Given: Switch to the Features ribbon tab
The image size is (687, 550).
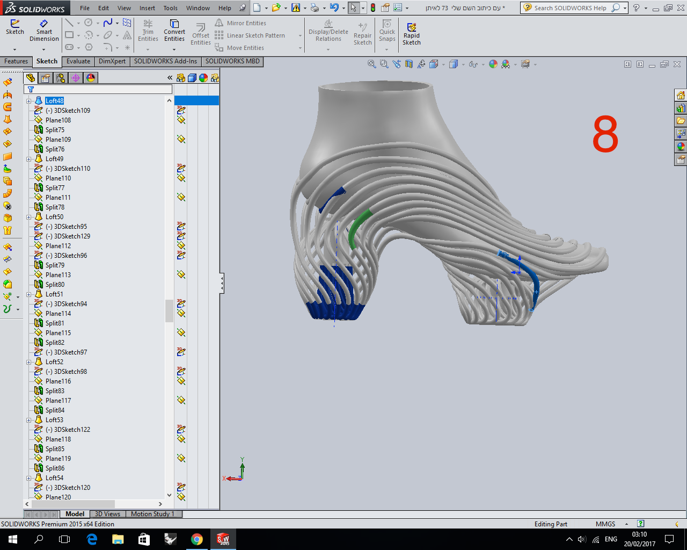Looking at the screenshot, I should tap(16, 61).
